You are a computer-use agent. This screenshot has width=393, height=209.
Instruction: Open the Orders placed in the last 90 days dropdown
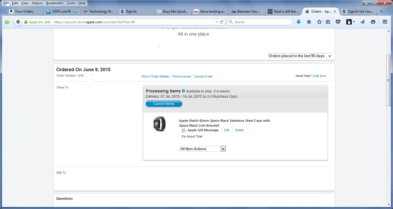pyautogui.click(x=299, y=56)
